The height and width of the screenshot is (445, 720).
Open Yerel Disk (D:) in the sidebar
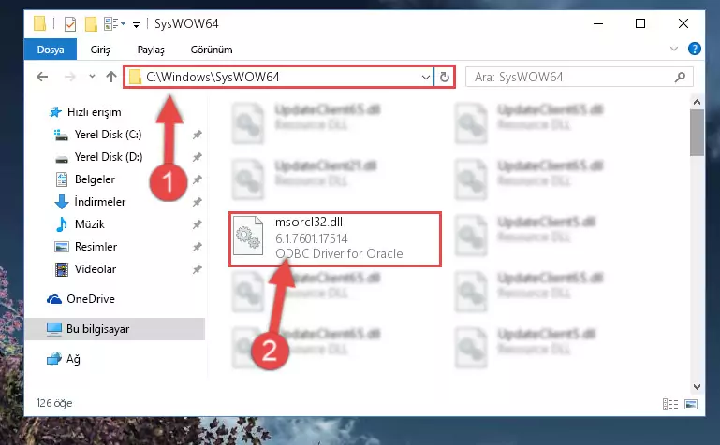pyautogui.click(x=109, y=157)
